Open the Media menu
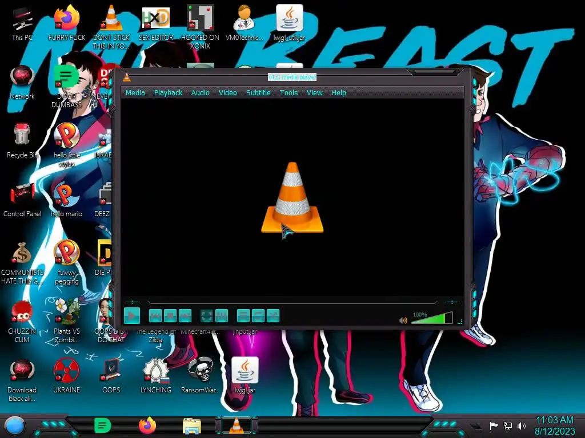Image resolution: width=585 pixels, height=438 pixels. click(135, 93)
